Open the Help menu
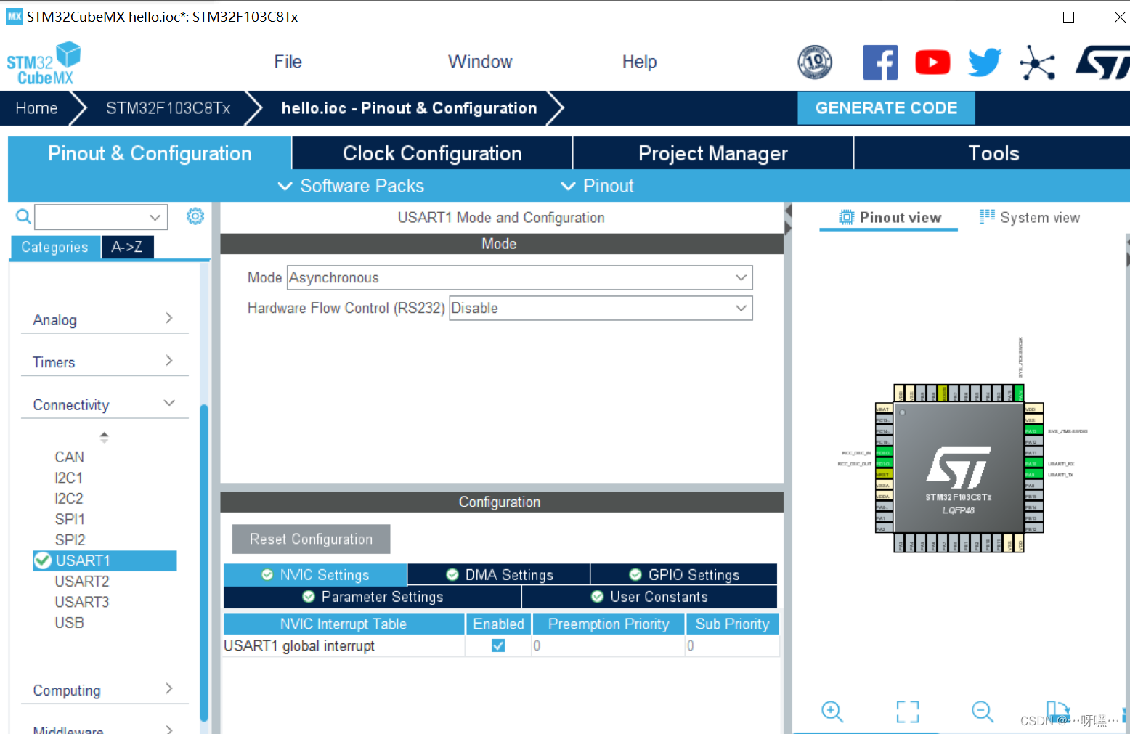The width and height of the screenshot is (1130, 734). (x=639, y=62)
